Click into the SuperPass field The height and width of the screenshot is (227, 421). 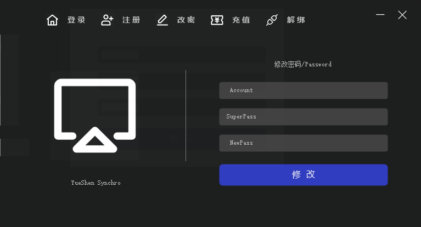click(x=304, y=117)
